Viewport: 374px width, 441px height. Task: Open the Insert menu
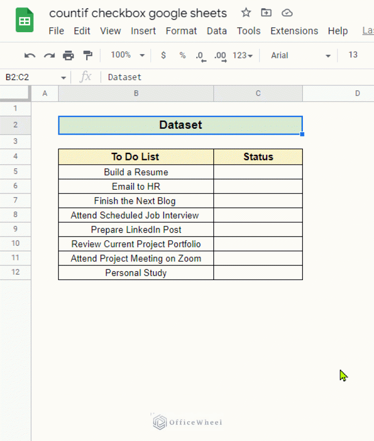point(143,31)
